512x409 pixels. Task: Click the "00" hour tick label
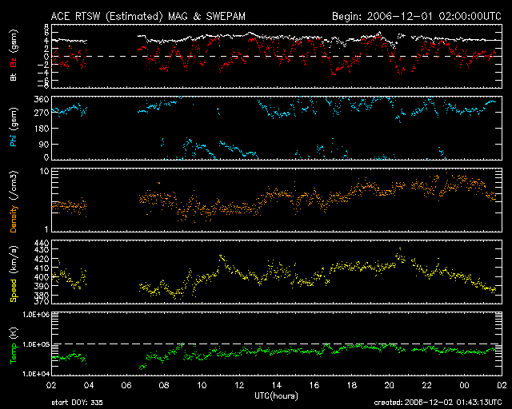pyautogui.click(x=464, y=385)
